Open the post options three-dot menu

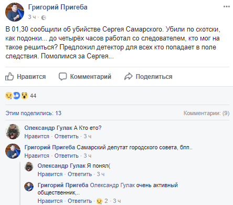(x=227, y=7)
